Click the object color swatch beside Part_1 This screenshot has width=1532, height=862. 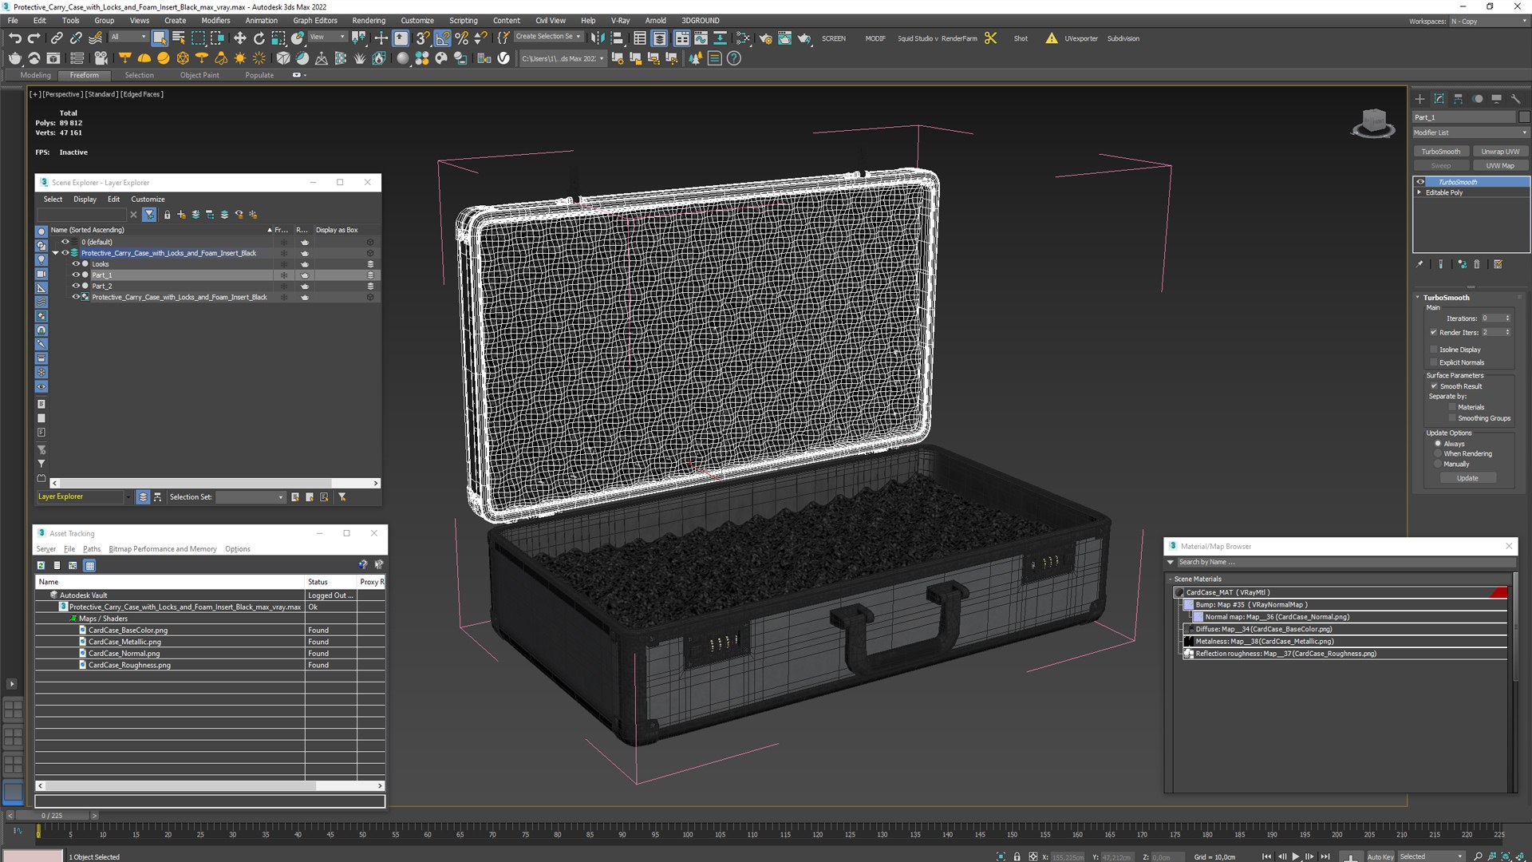point(1524,117)
